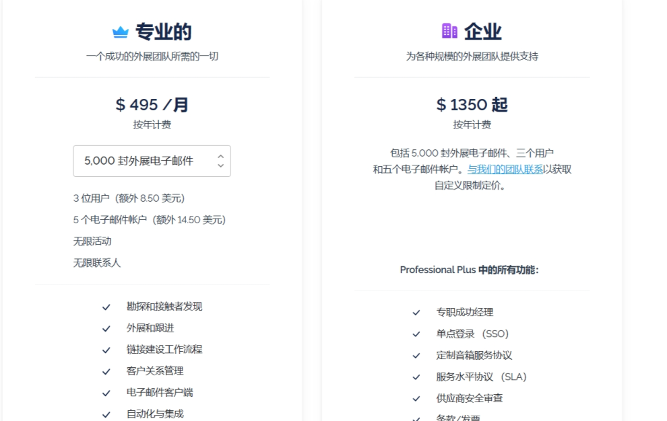Select the checkmark beside 单点登录 (SSO)
This screenshot has height=421, width=667.
point(416,334)
